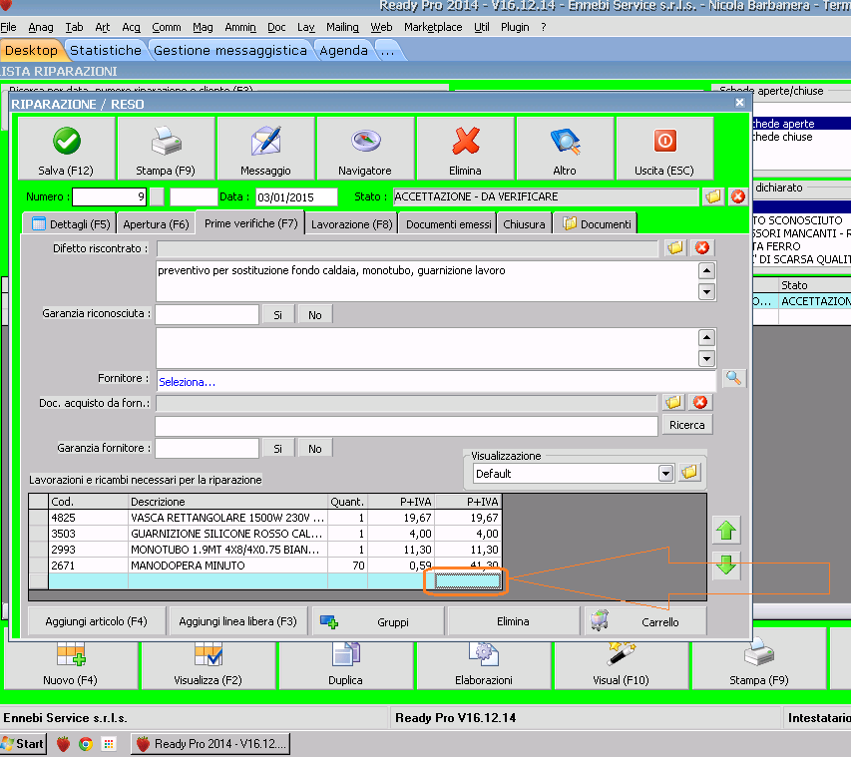The width and height of the screenshot is (851, 757).
Task: Choose No for Garanzia fornitore
Action: [x=315, y=449]
